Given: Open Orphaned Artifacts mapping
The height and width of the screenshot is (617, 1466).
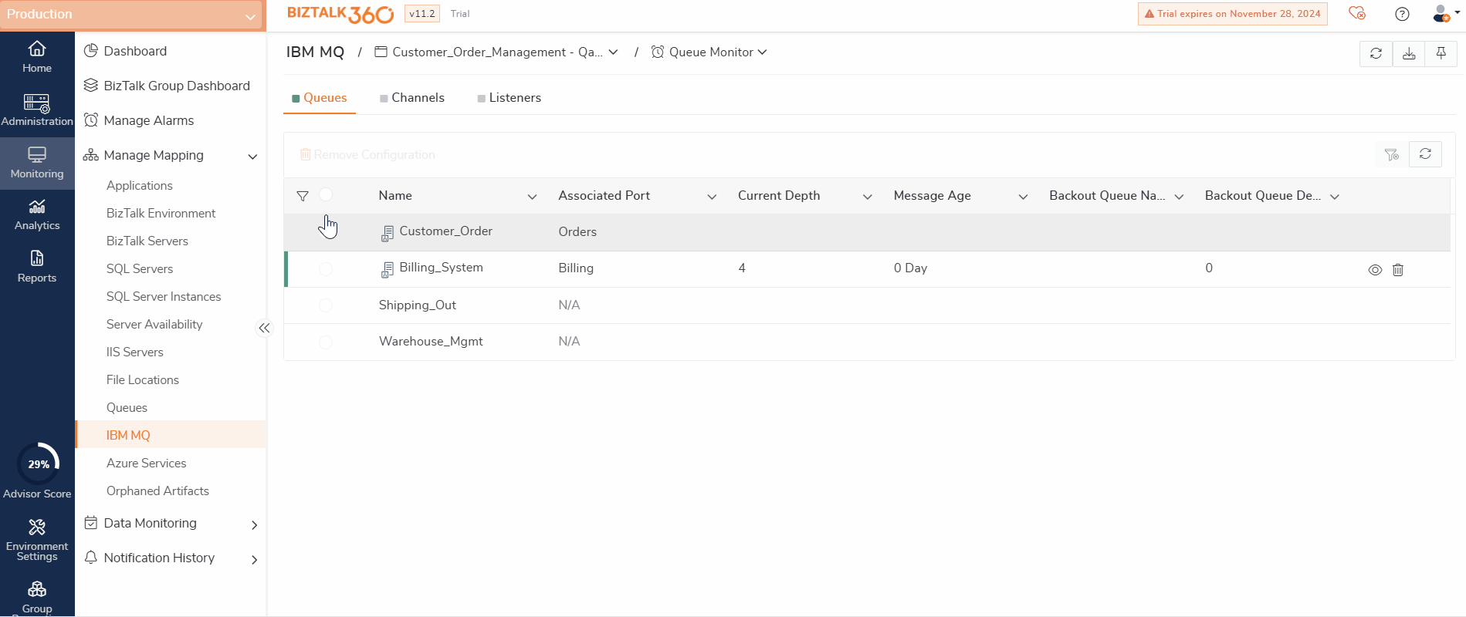Looking at the screenshot, I should 157,491.
